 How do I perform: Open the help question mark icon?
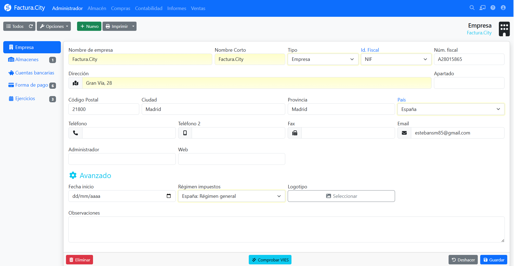pos(493,8)
